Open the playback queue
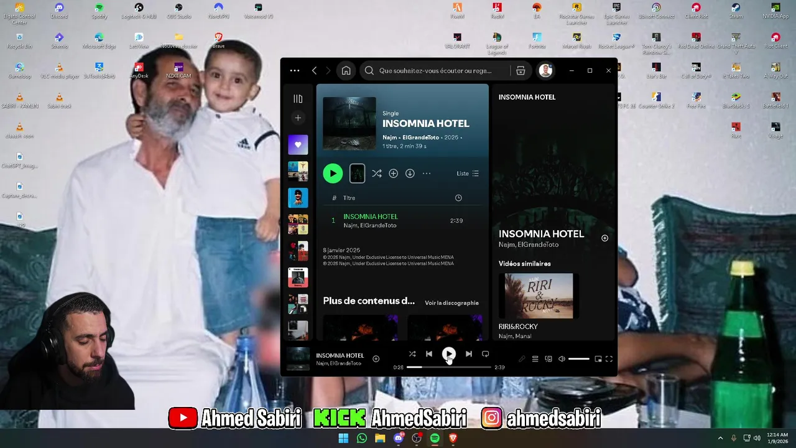 click(x=535, y=359)
